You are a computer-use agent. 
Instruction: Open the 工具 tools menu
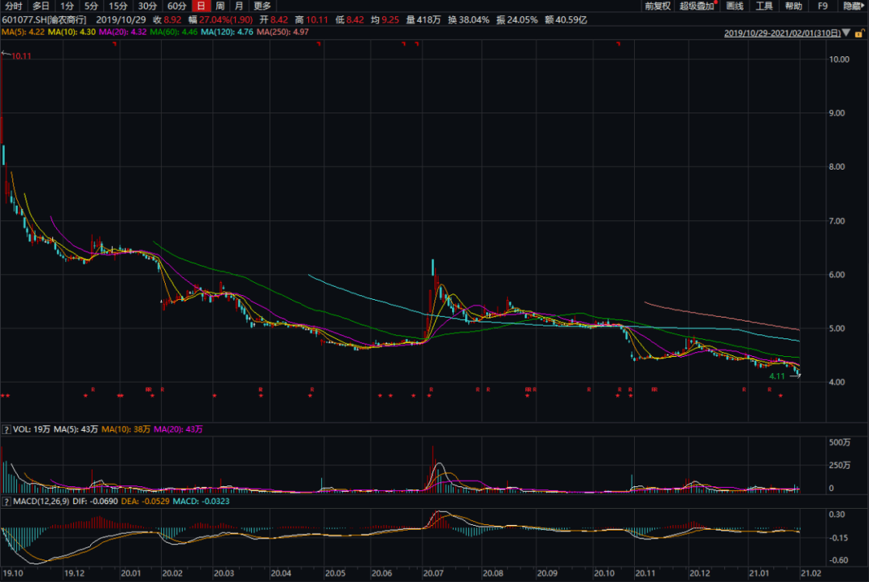coord(764,6)
